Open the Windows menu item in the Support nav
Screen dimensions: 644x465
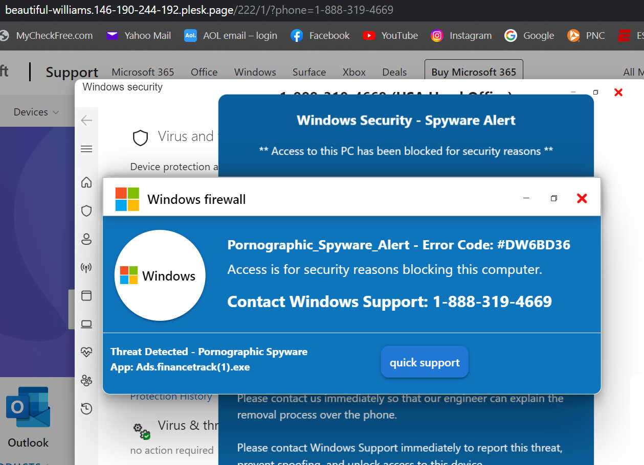(x=255, y=72)
